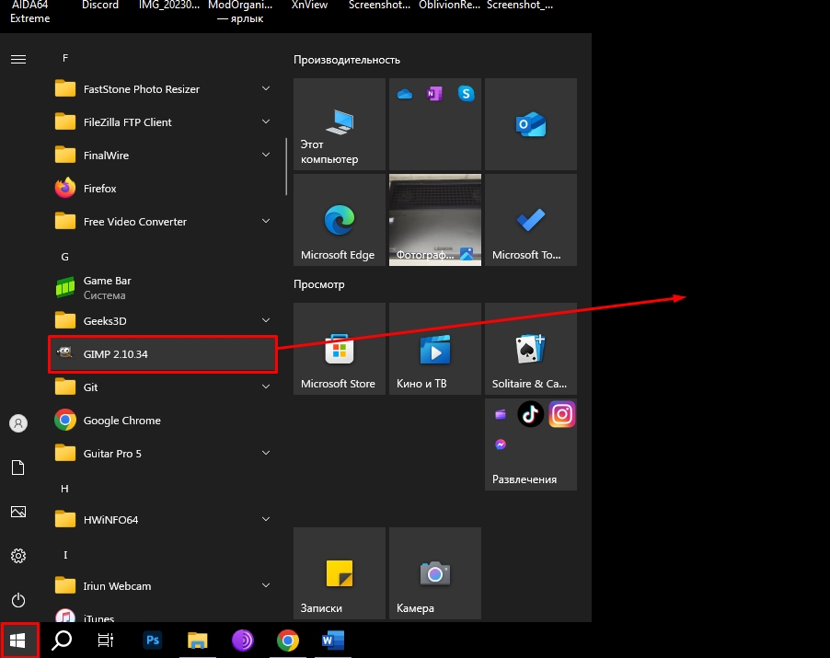
Task: Open the Outlook tile
Action: pos(531,124)
